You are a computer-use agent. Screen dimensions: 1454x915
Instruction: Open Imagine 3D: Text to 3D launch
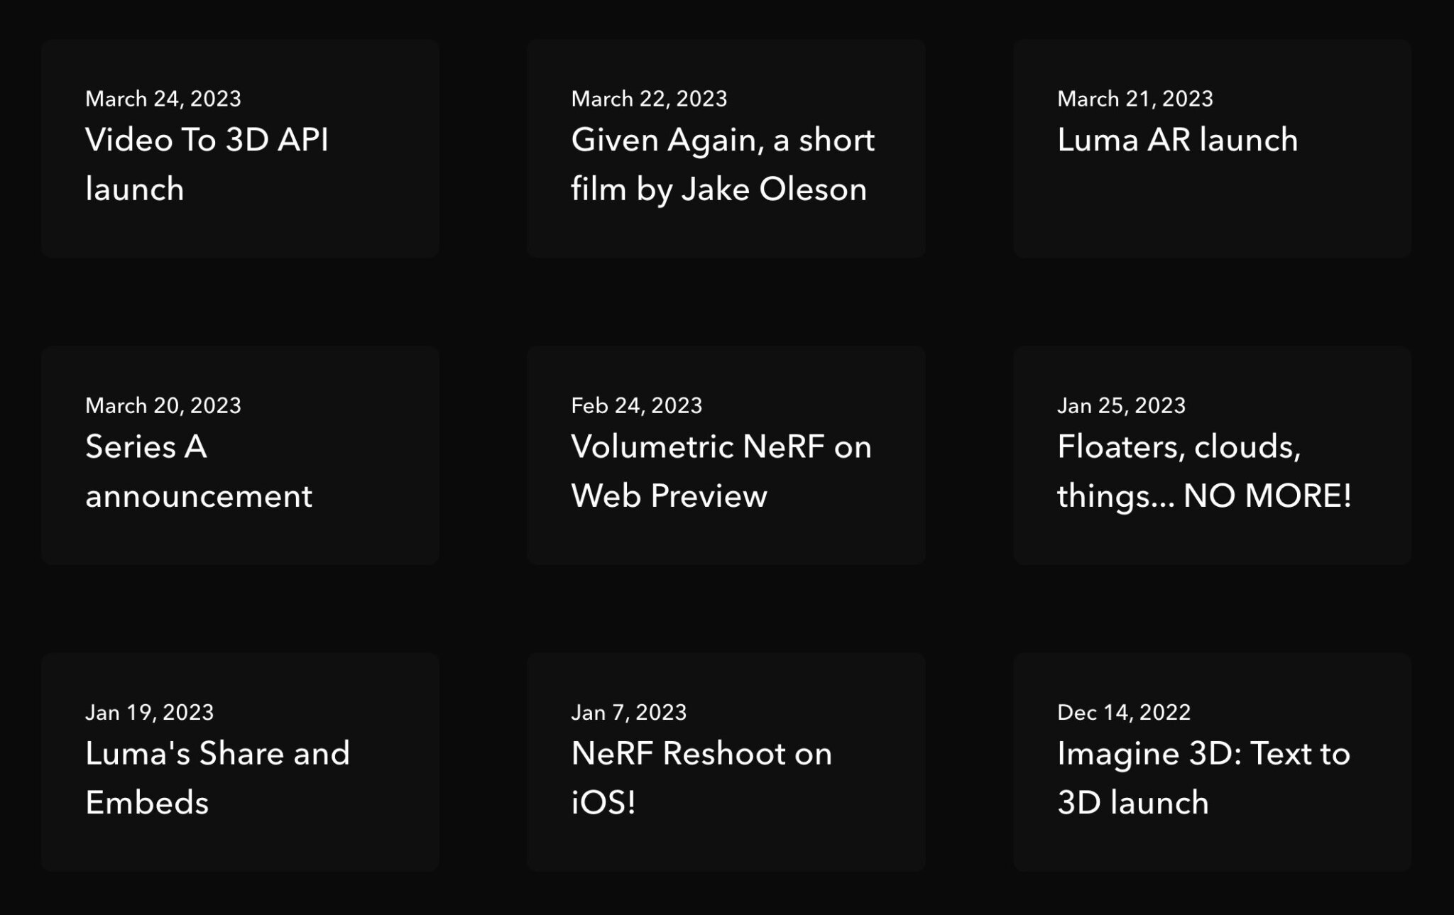tap(1203, 777)
